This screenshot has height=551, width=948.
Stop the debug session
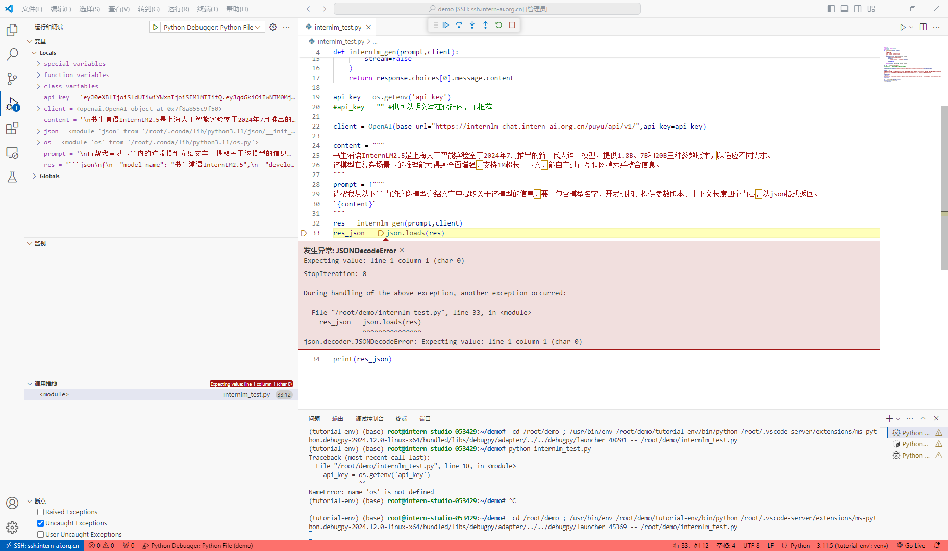pyautogui.click(x=512, y=25)
